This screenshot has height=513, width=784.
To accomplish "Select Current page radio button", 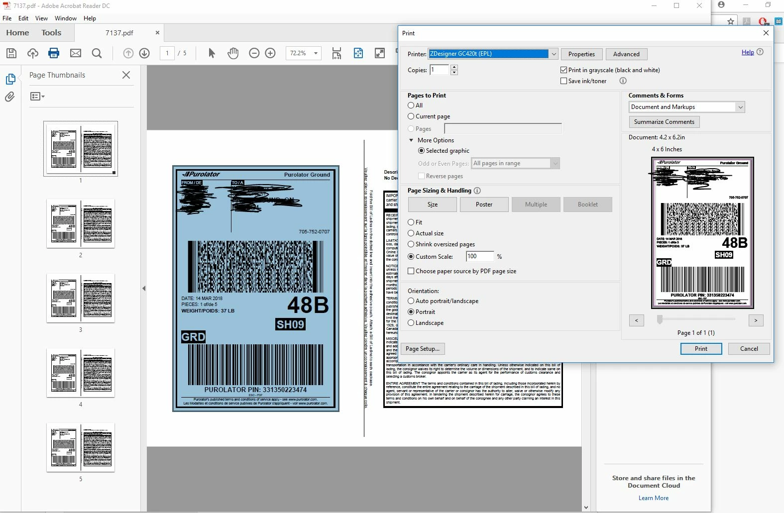I will [x=411, y=116].
